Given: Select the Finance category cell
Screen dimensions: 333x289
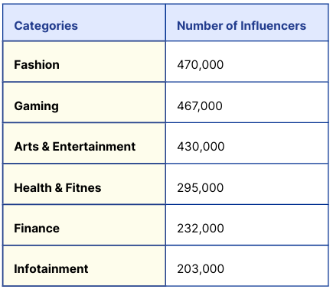Looking at the screenshot, I should click(84, 225).
